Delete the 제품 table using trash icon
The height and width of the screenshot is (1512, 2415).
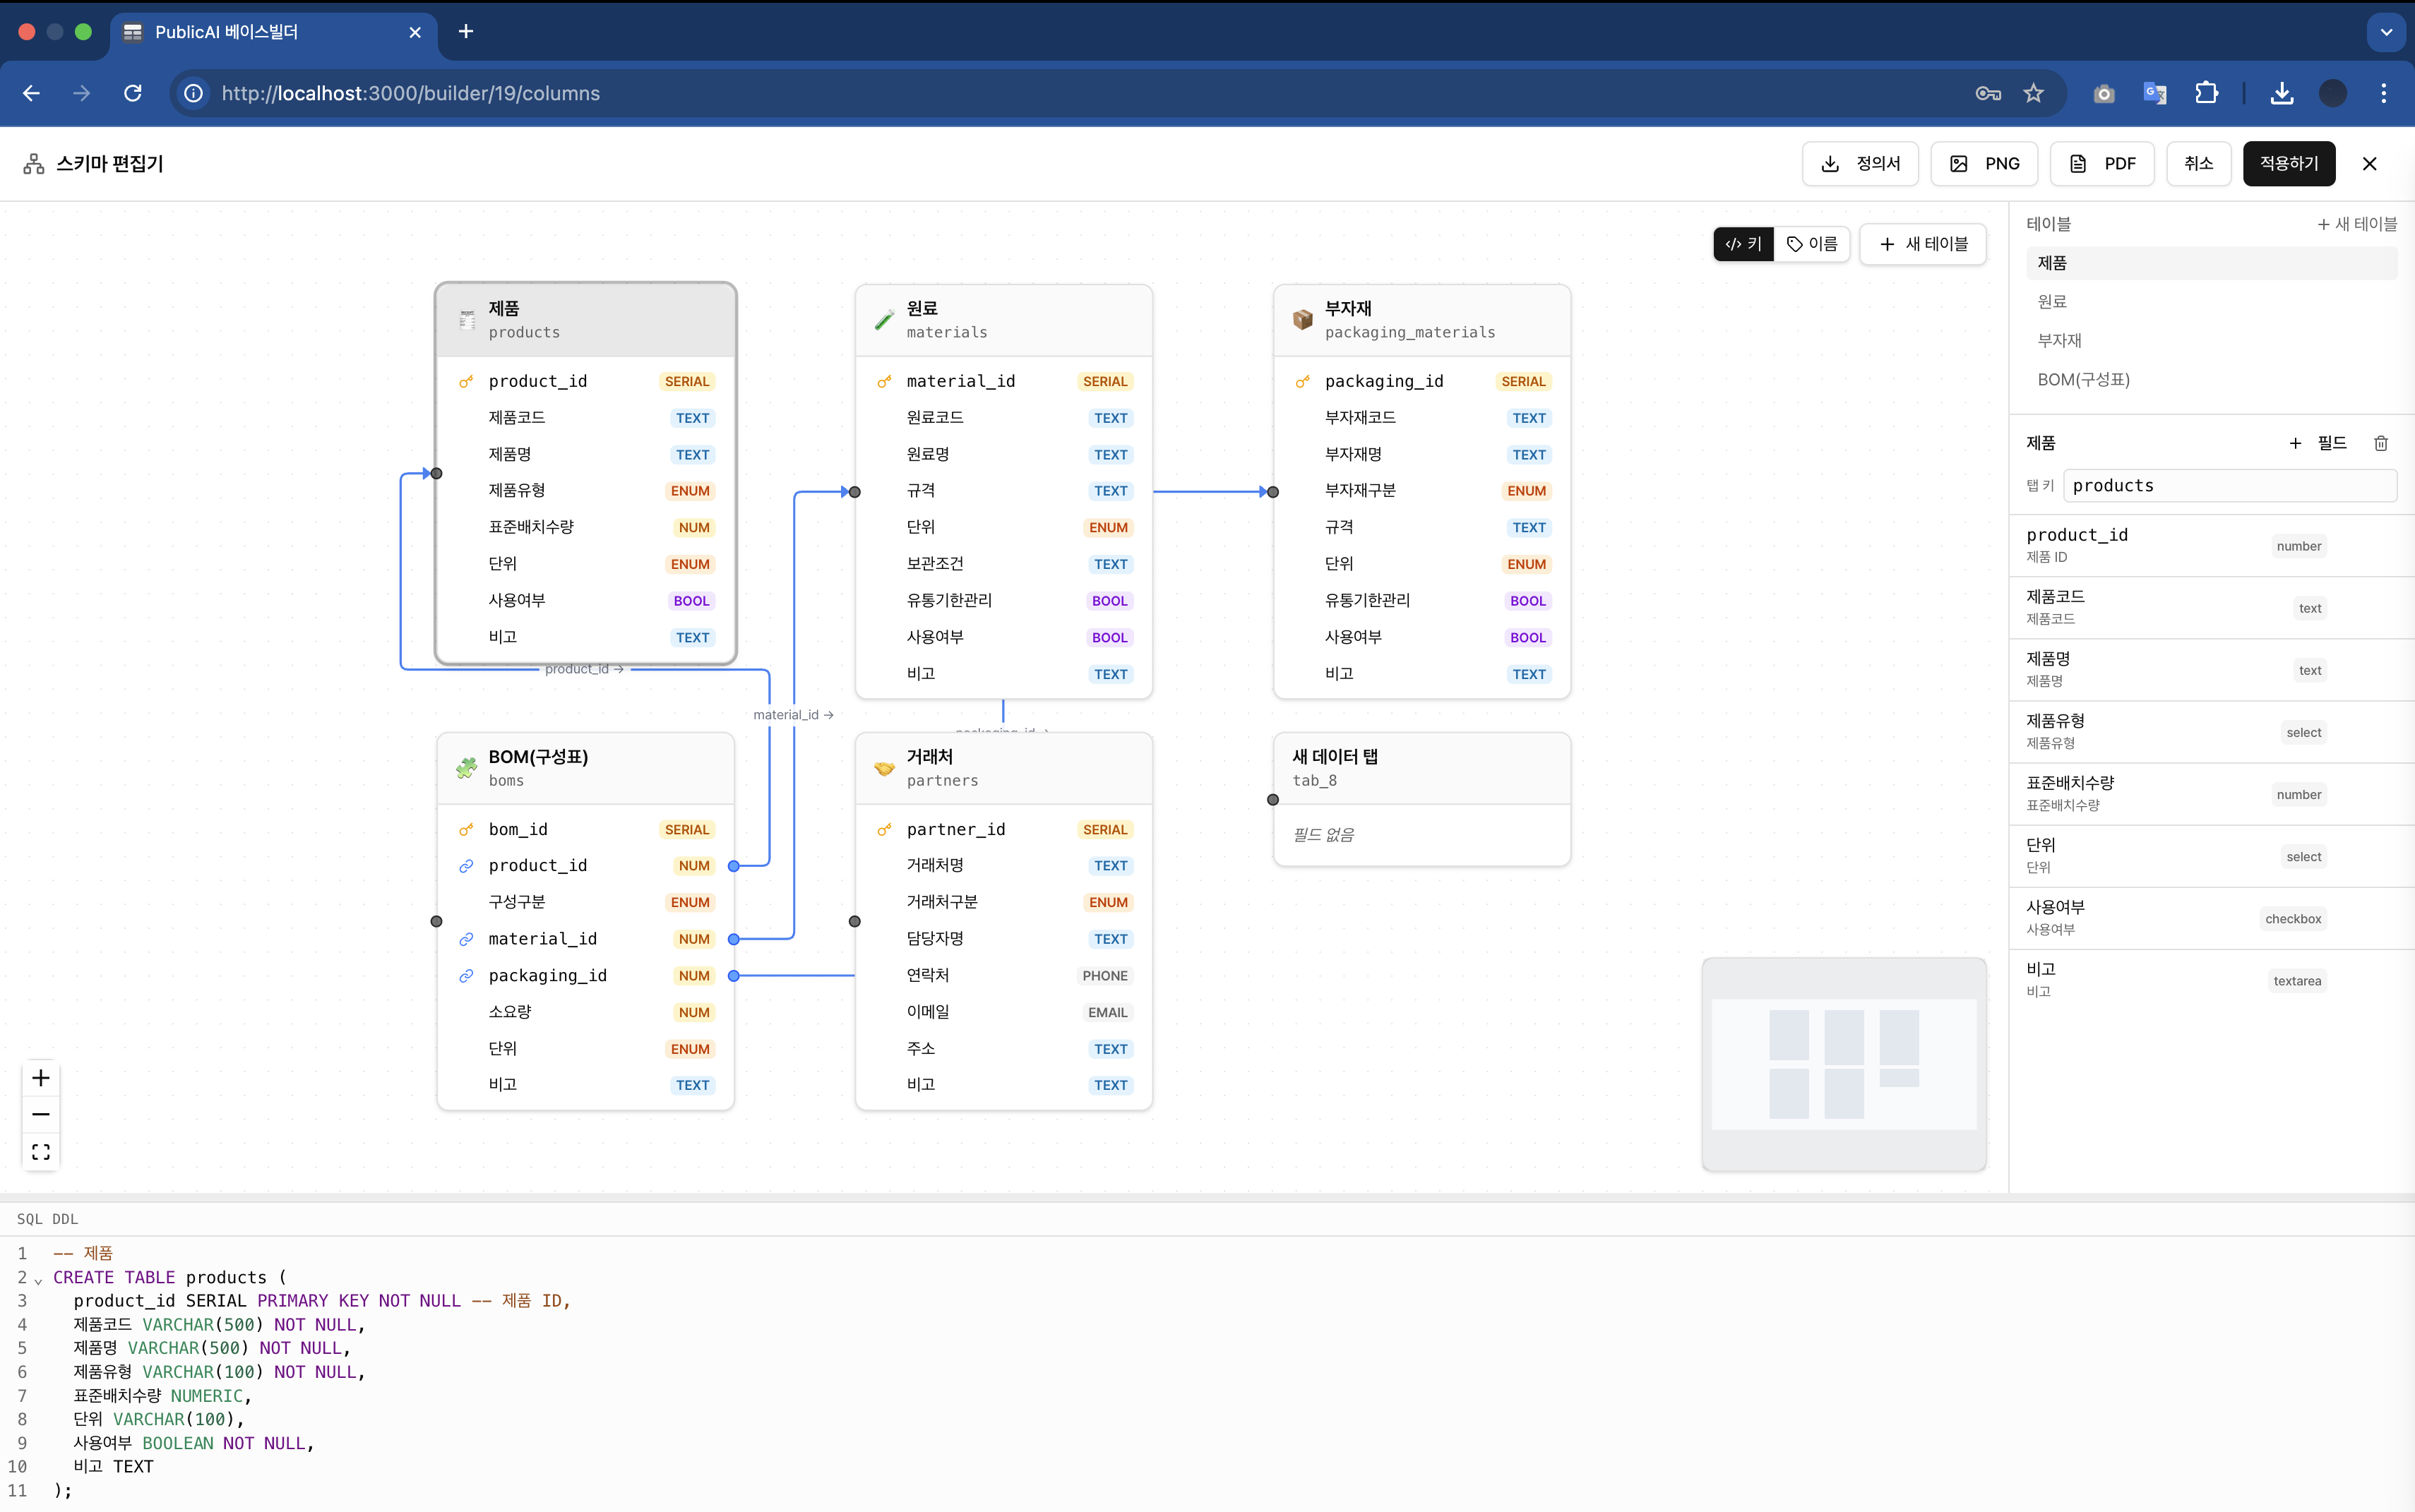coord(2381,443)
